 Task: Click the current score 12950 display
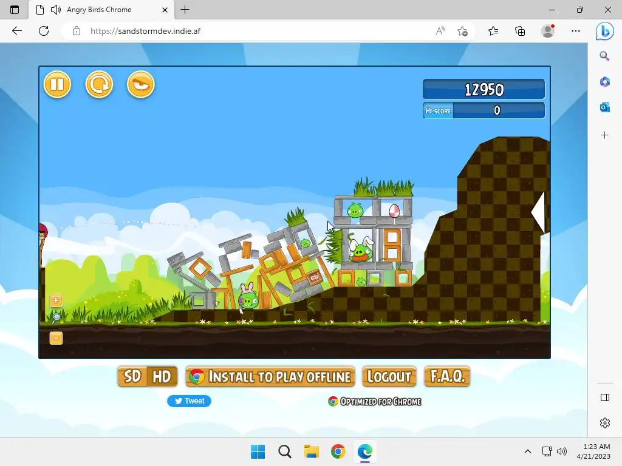coord(484,89)
